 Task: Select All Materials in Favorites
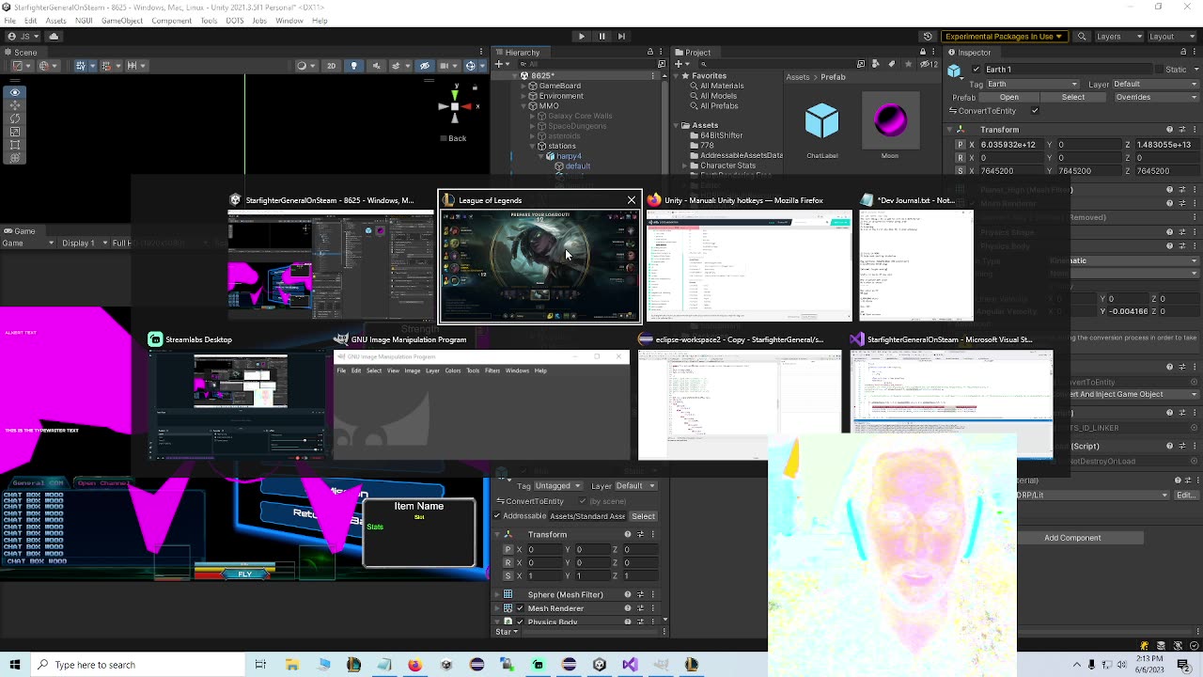[x=722, y=86]
